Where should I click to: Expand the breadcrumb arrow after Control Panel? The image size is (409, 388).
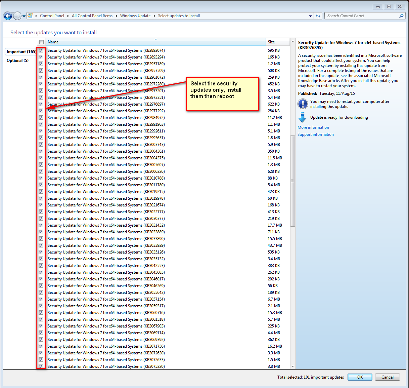pyautogui.click(x=68, y=16)
